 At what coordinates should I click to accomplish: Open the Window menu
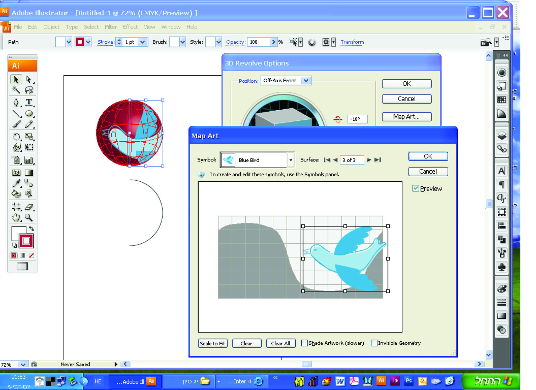[x=171, y=27]
